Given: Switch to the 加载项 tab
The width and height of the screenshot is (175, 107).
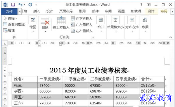Looking at the screenshot, I should click(x=136, y=11).
